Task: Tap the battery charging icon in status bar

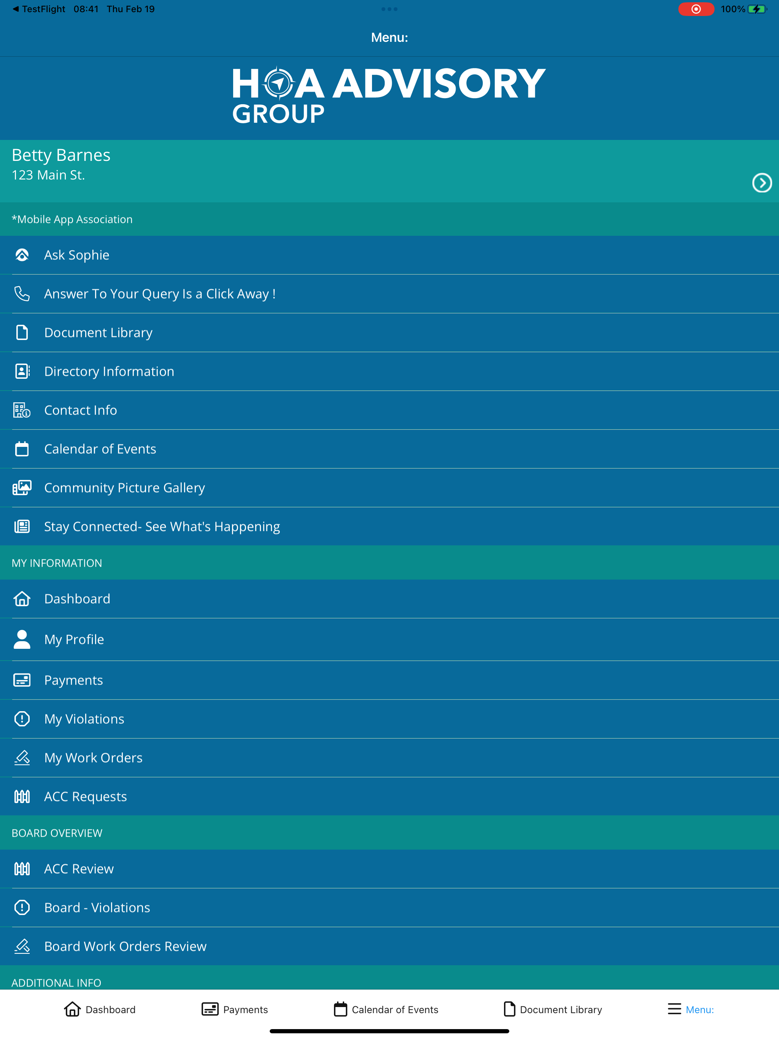Action: pyautogui.click(x=757, y=9)
